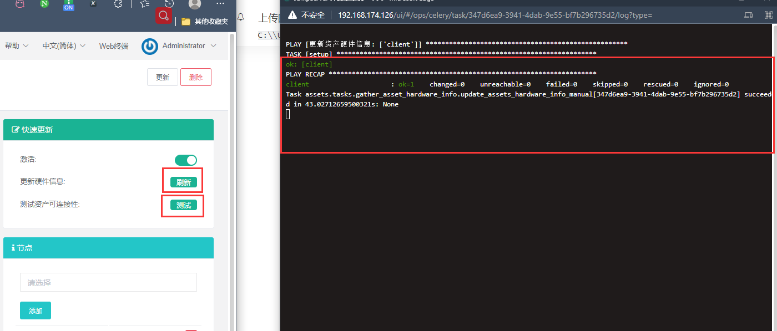Screen dimensions: 777x331
Task: Click 刷新 to update hardware info
Action: 184,182
